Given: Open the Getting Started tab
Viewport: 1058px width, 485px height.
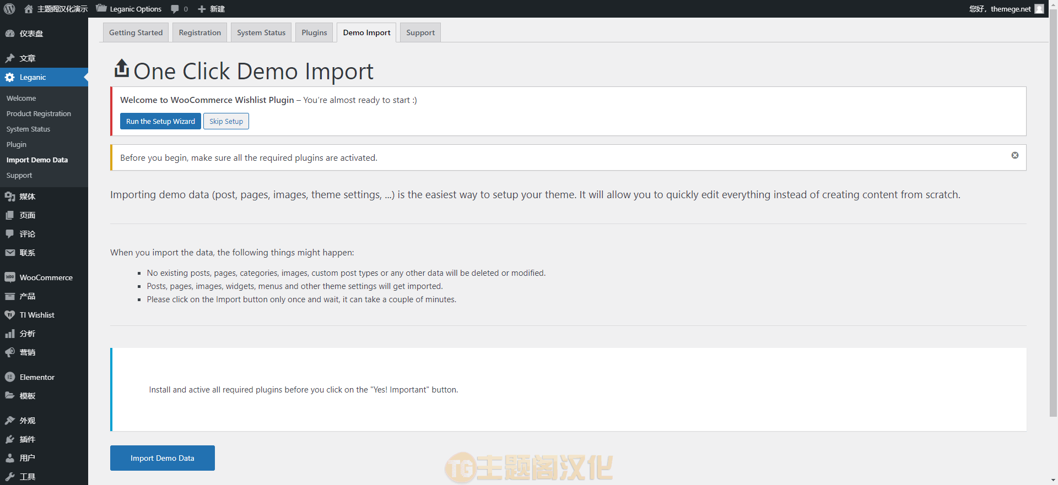Looking at the screenshot, I should (136, 32).
